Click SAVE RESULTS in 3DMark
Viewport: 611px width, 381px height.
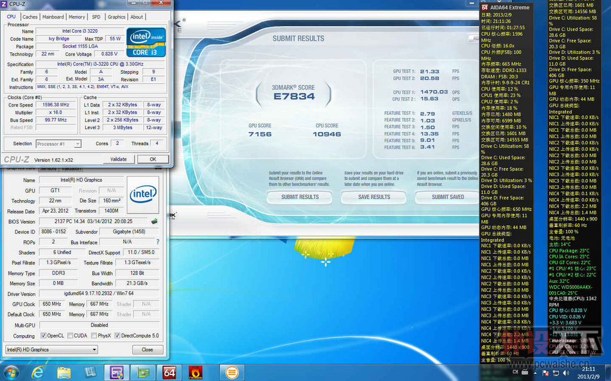[374, 196]
